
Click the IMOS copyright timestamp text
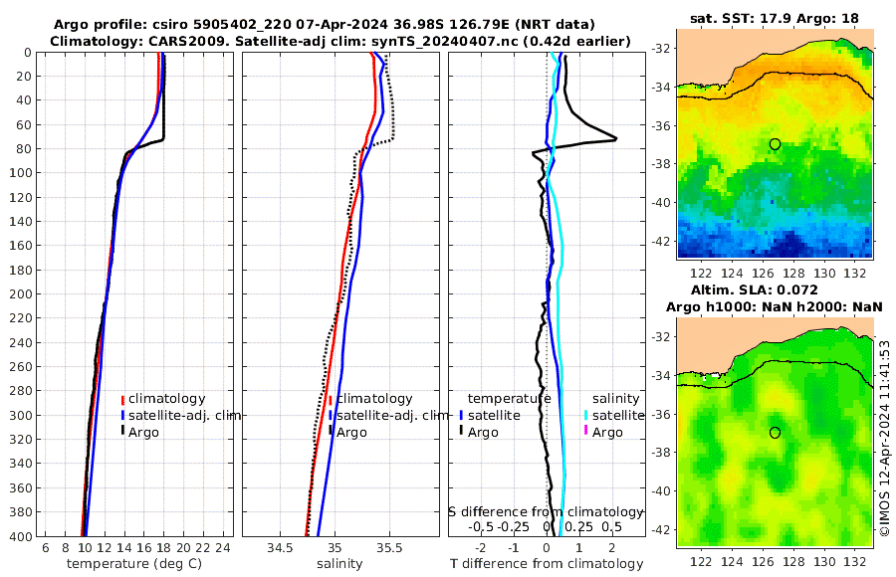point(885,438)
